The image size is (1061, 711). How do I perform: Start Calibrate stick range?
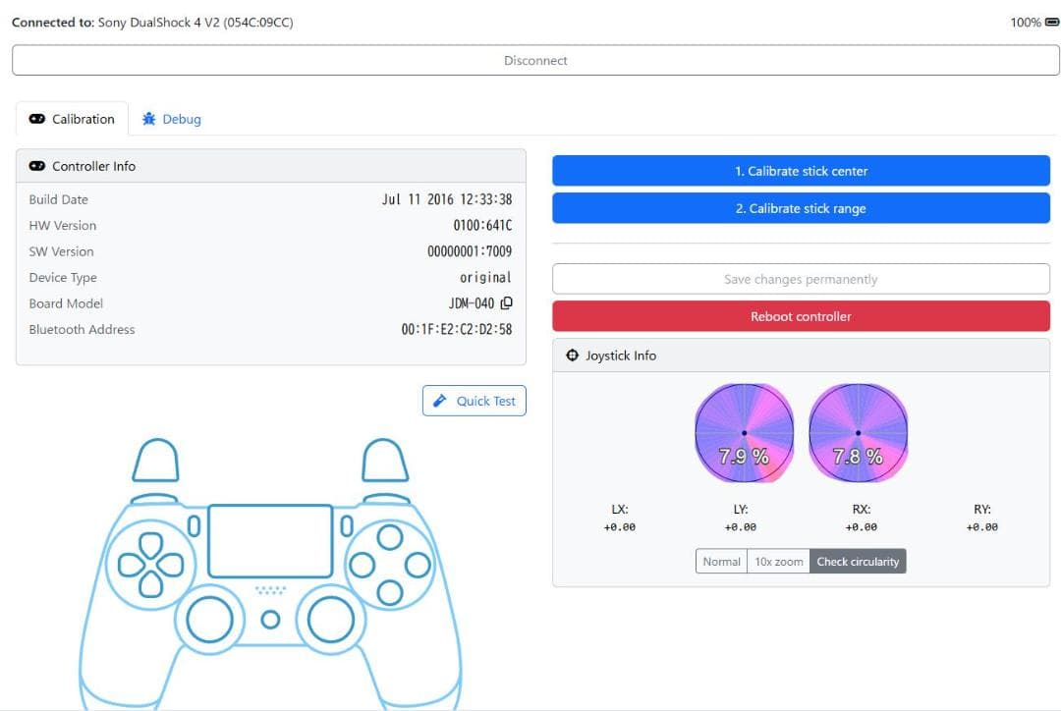coord(802,208)
